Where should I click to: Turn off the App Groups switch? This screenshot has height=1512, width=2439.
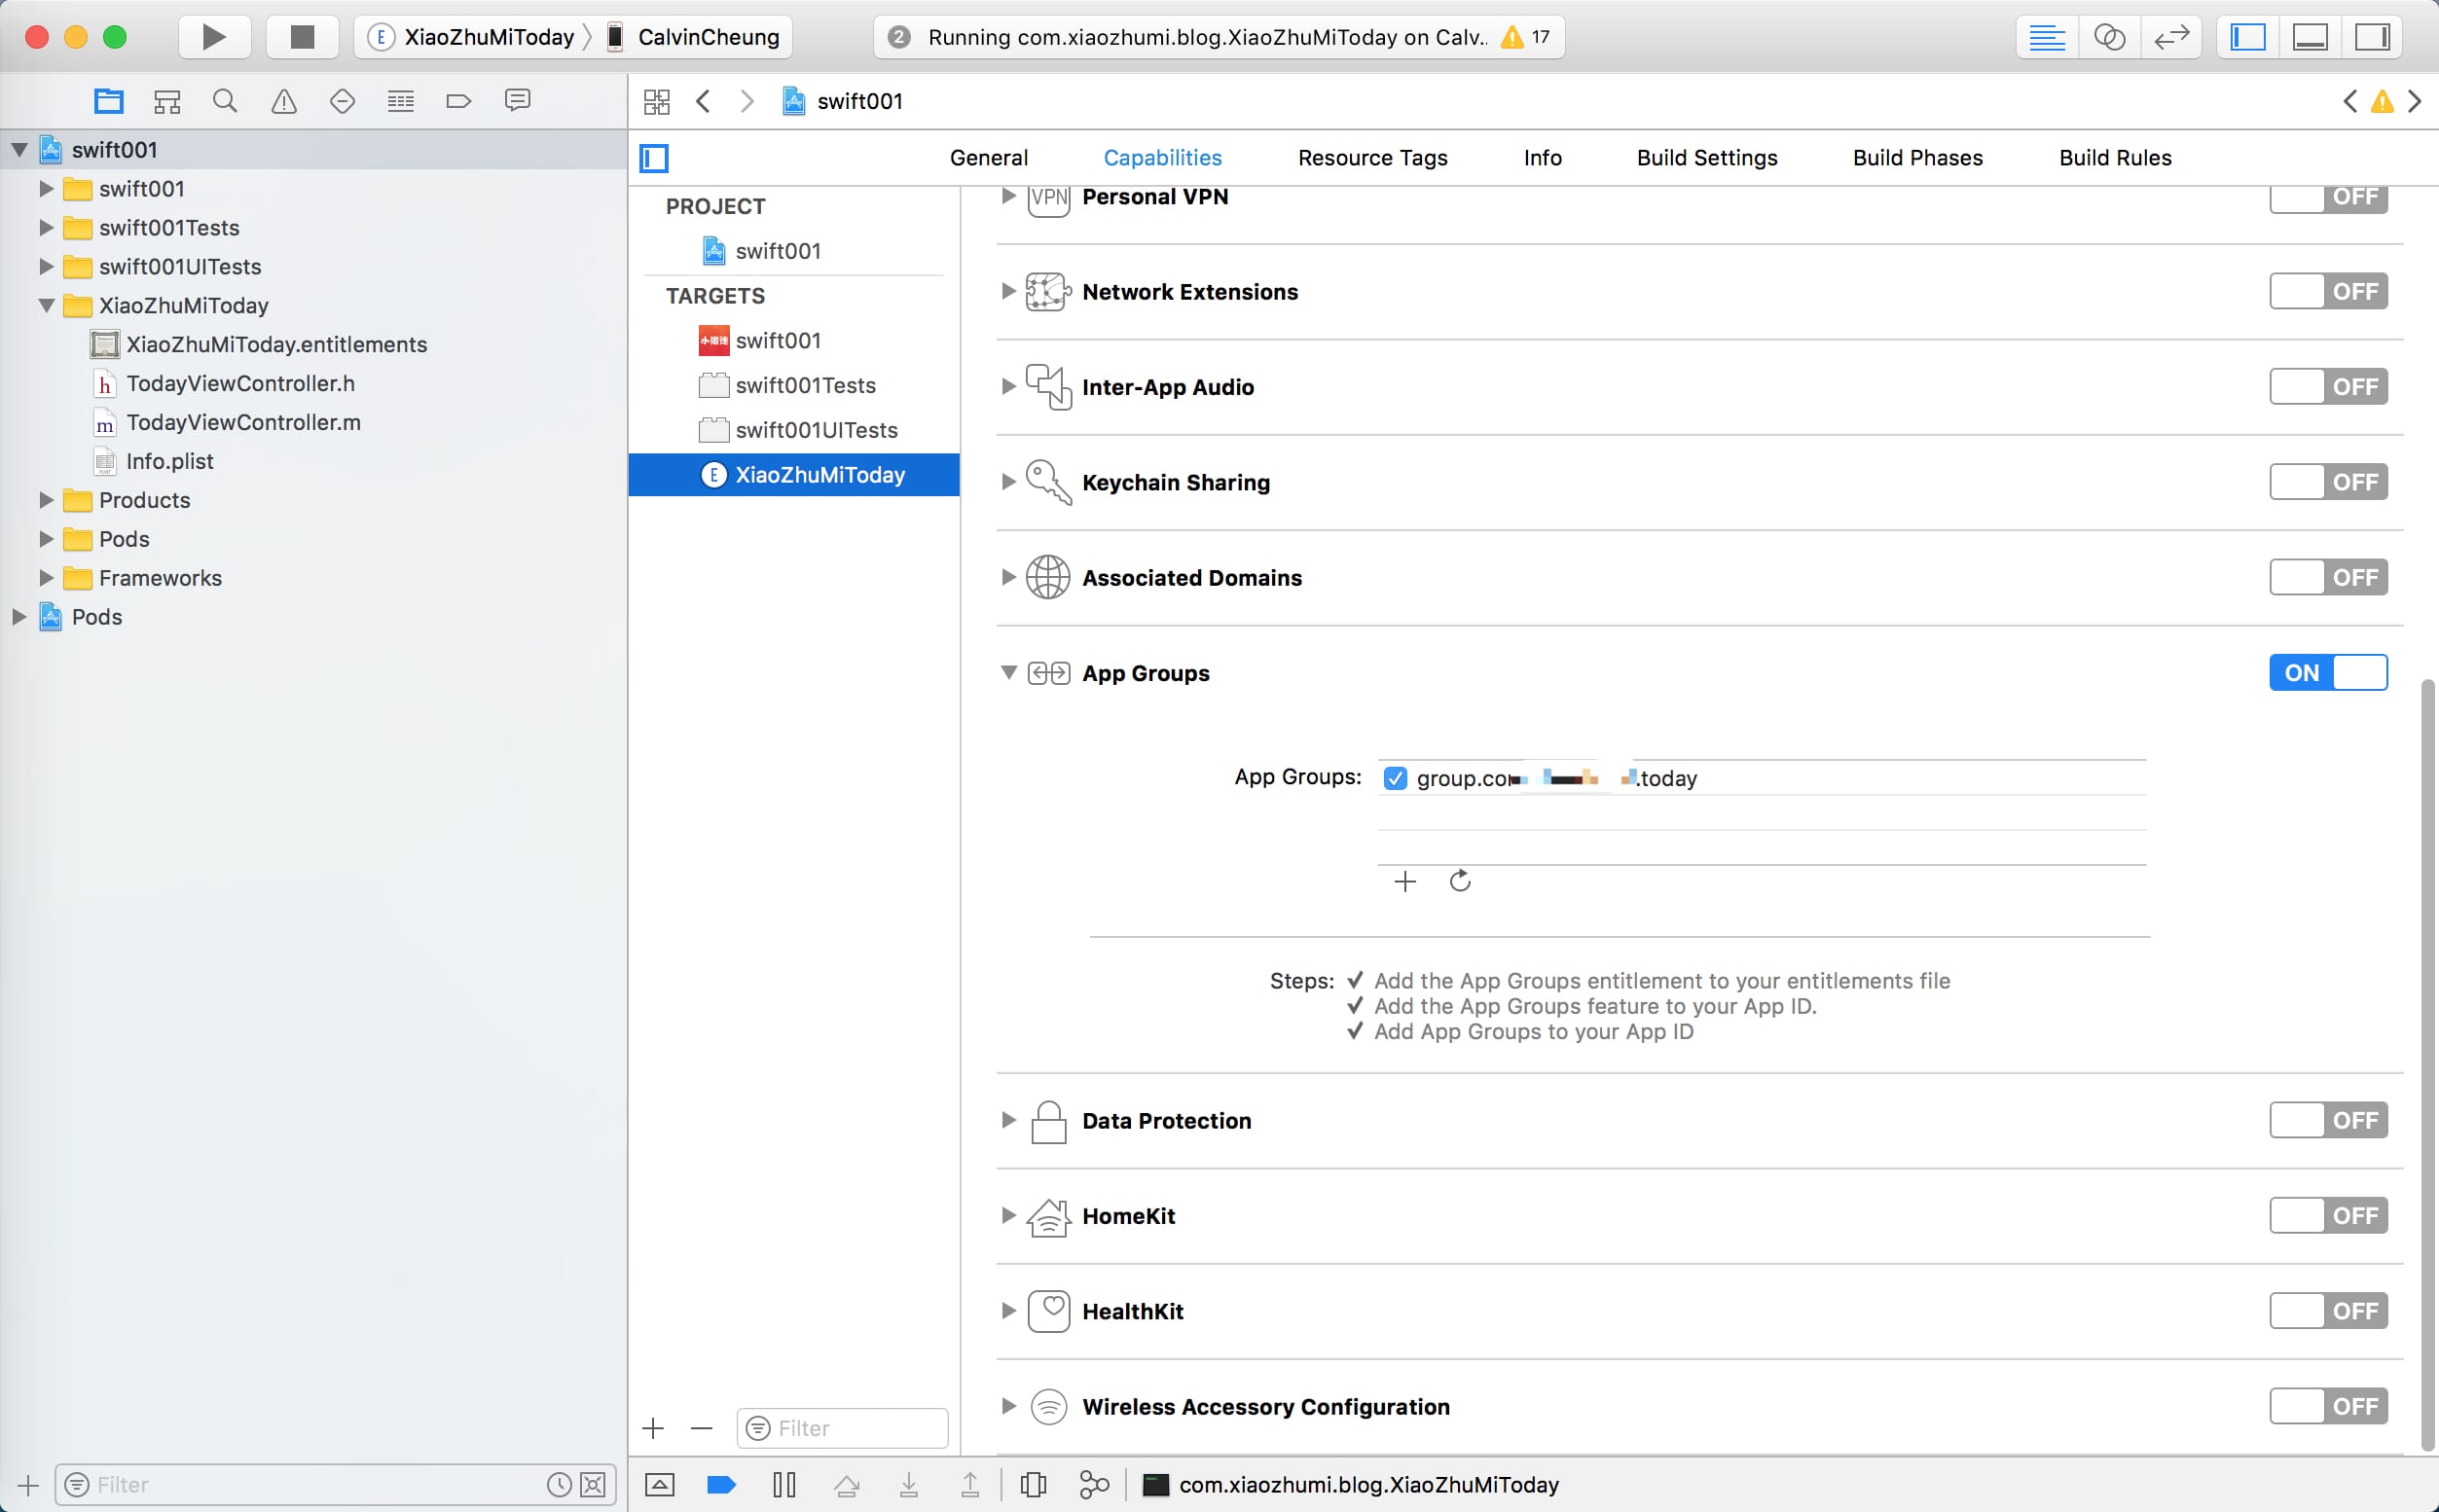[x=2327, y=673]
